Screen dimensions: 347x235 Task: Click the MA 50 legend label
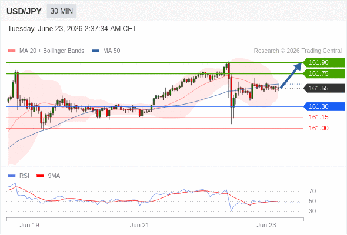(112, 51)
